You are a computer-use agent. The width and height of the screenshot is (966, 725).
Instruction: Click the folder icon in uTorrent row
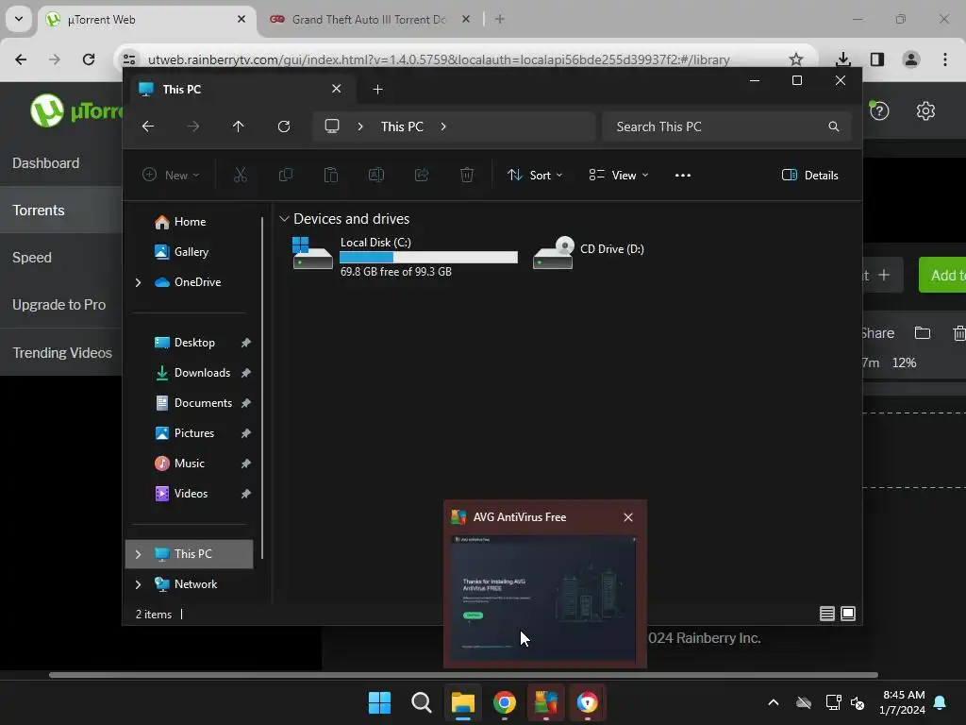point(923,333)
